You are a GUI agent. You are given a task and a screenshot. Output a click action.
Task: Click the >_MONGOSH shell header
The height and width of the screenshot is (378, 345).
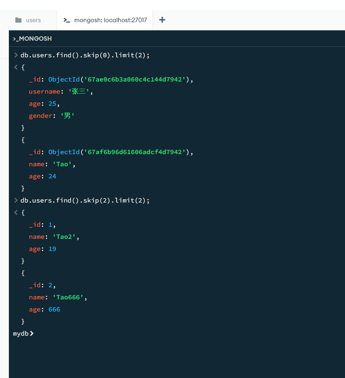32,39
